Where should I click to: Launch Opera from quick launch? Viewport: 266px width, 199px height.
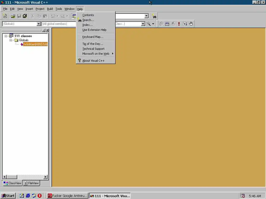[x=39, y=196]
